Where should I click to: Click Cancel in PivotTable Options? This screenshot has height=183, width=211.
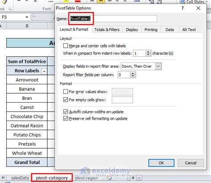pyautogui.click(x=191, y=163)
